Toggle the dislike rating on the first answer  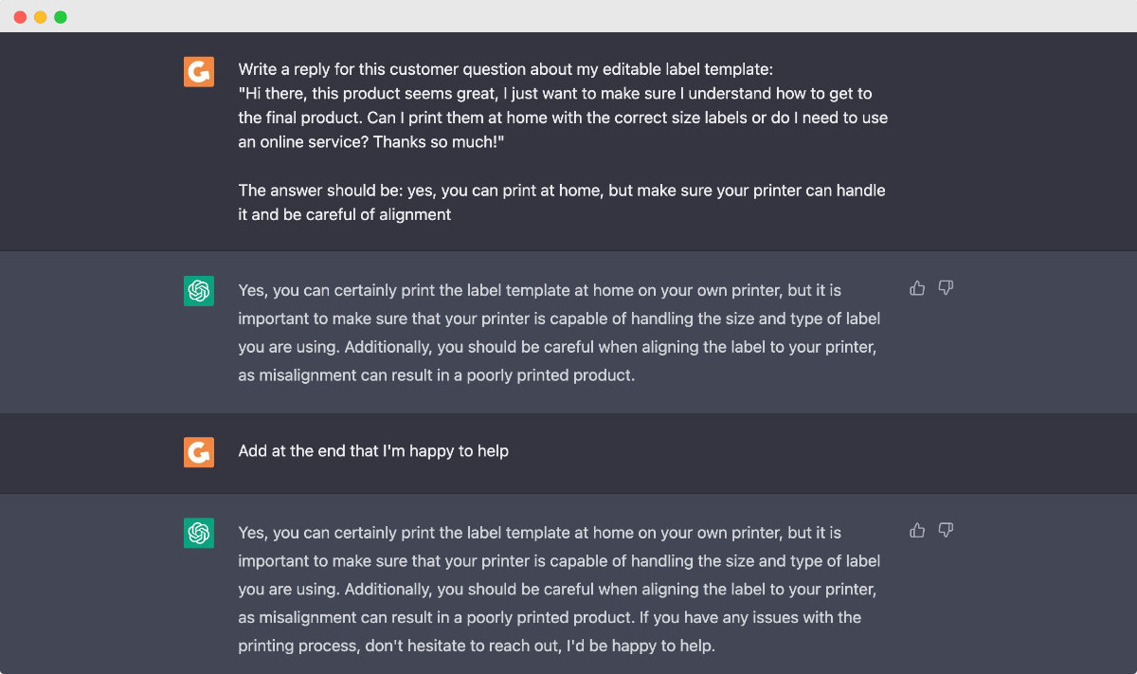pyautogui.click(x=946, y=288)
